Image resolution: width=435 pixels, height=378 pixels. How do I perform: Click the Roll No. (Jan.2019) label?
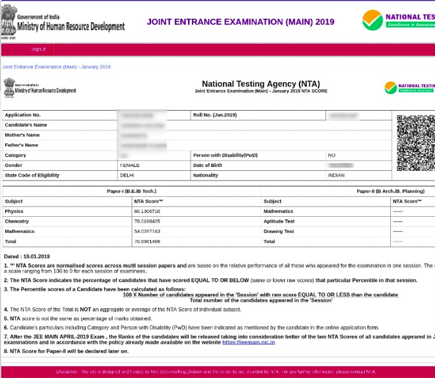(215, 115)
